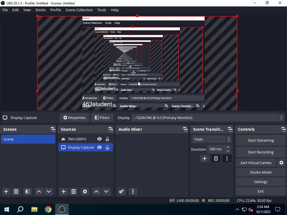Open advanced audio properties gears icon
This screenshot has width=287, height=215.
(x=121, y=191)
